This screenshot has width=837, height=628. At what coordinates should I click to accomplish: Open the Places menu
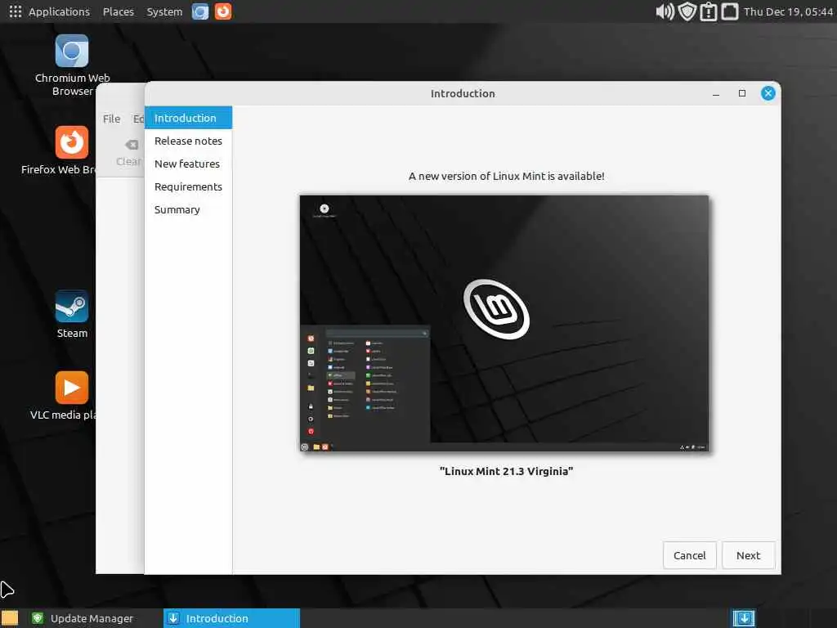(119, 11)
